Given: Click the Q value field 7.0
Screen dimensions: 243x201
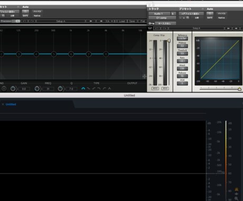Looking at the screenshot, I should tap(71, 89).
